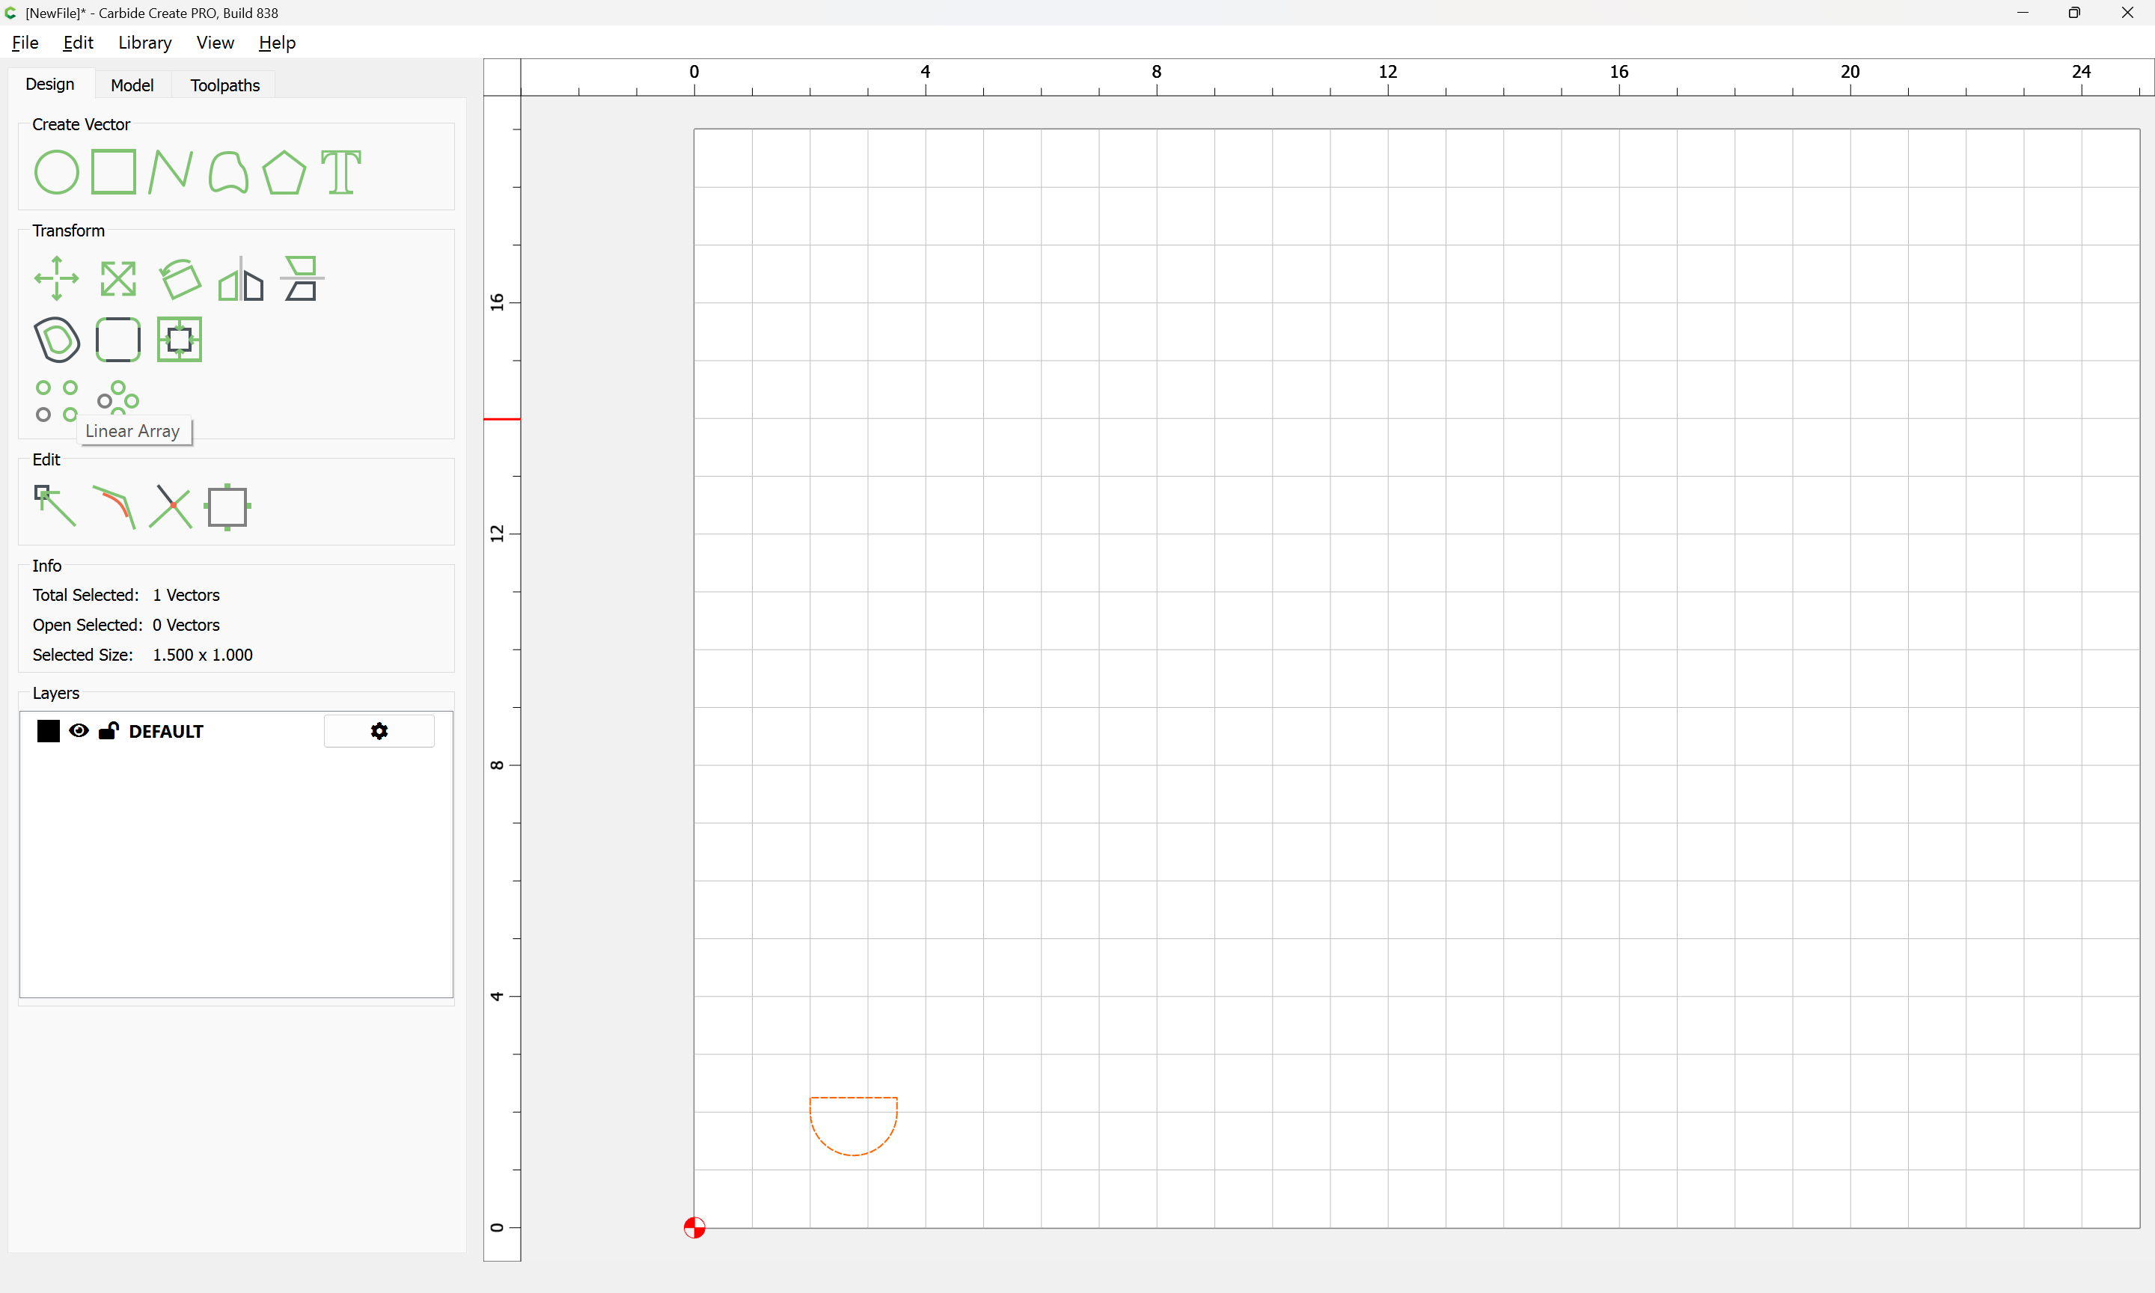2155x1293 pixels.
Task: Select the Node Edit tool
Action: (x=55, y=507)
